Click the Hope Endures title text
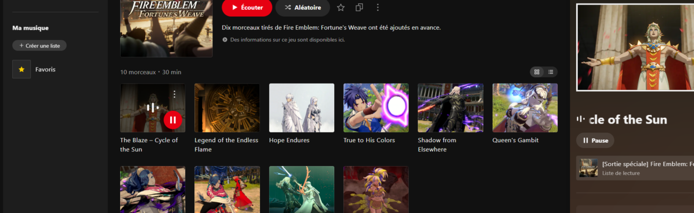This screenshot has width=694, height=213. [x=289, y=141]
